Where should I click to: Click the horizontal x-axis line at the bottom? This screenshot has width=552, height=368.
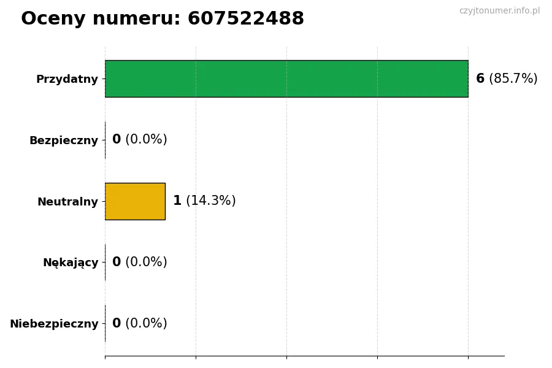pyautogui.click(x=304, y=356)
